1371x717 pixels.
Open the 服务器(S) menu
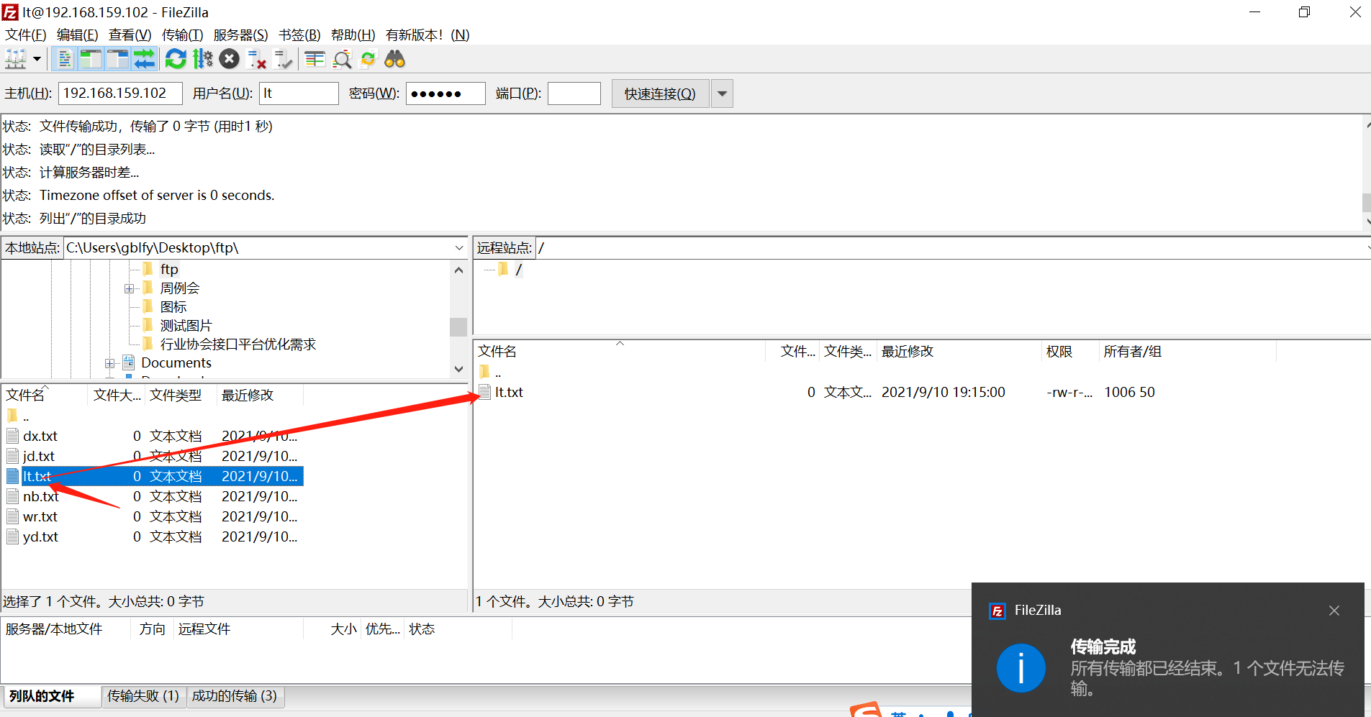point(240,35)
